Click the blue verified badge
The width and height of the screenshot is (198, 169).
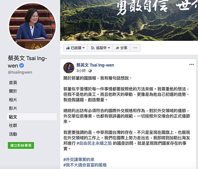pos(22,66)
